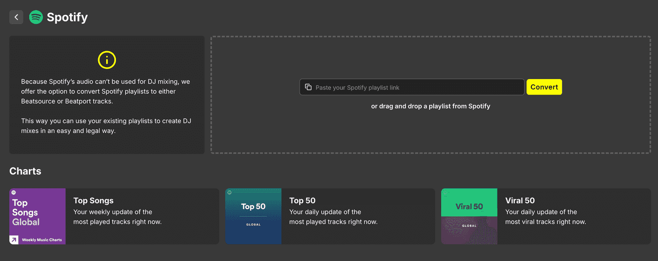Click the back chevron button
The width and height of the screenshot is (658, 261).
tap(16, 17)
